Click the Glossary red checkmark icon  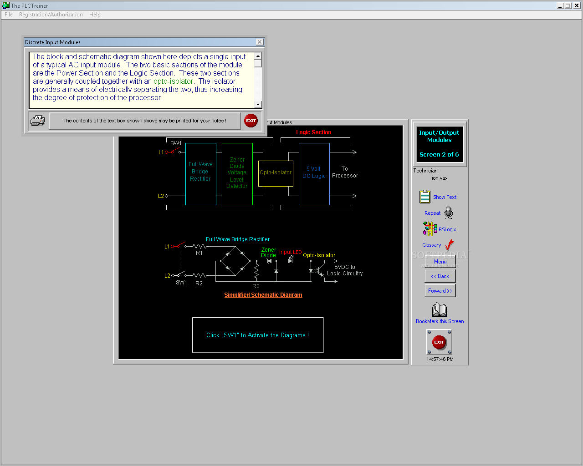coord(450,245)
